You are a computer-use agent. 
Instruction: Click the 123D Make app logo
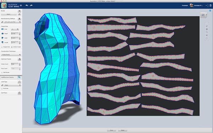[4, 6]
